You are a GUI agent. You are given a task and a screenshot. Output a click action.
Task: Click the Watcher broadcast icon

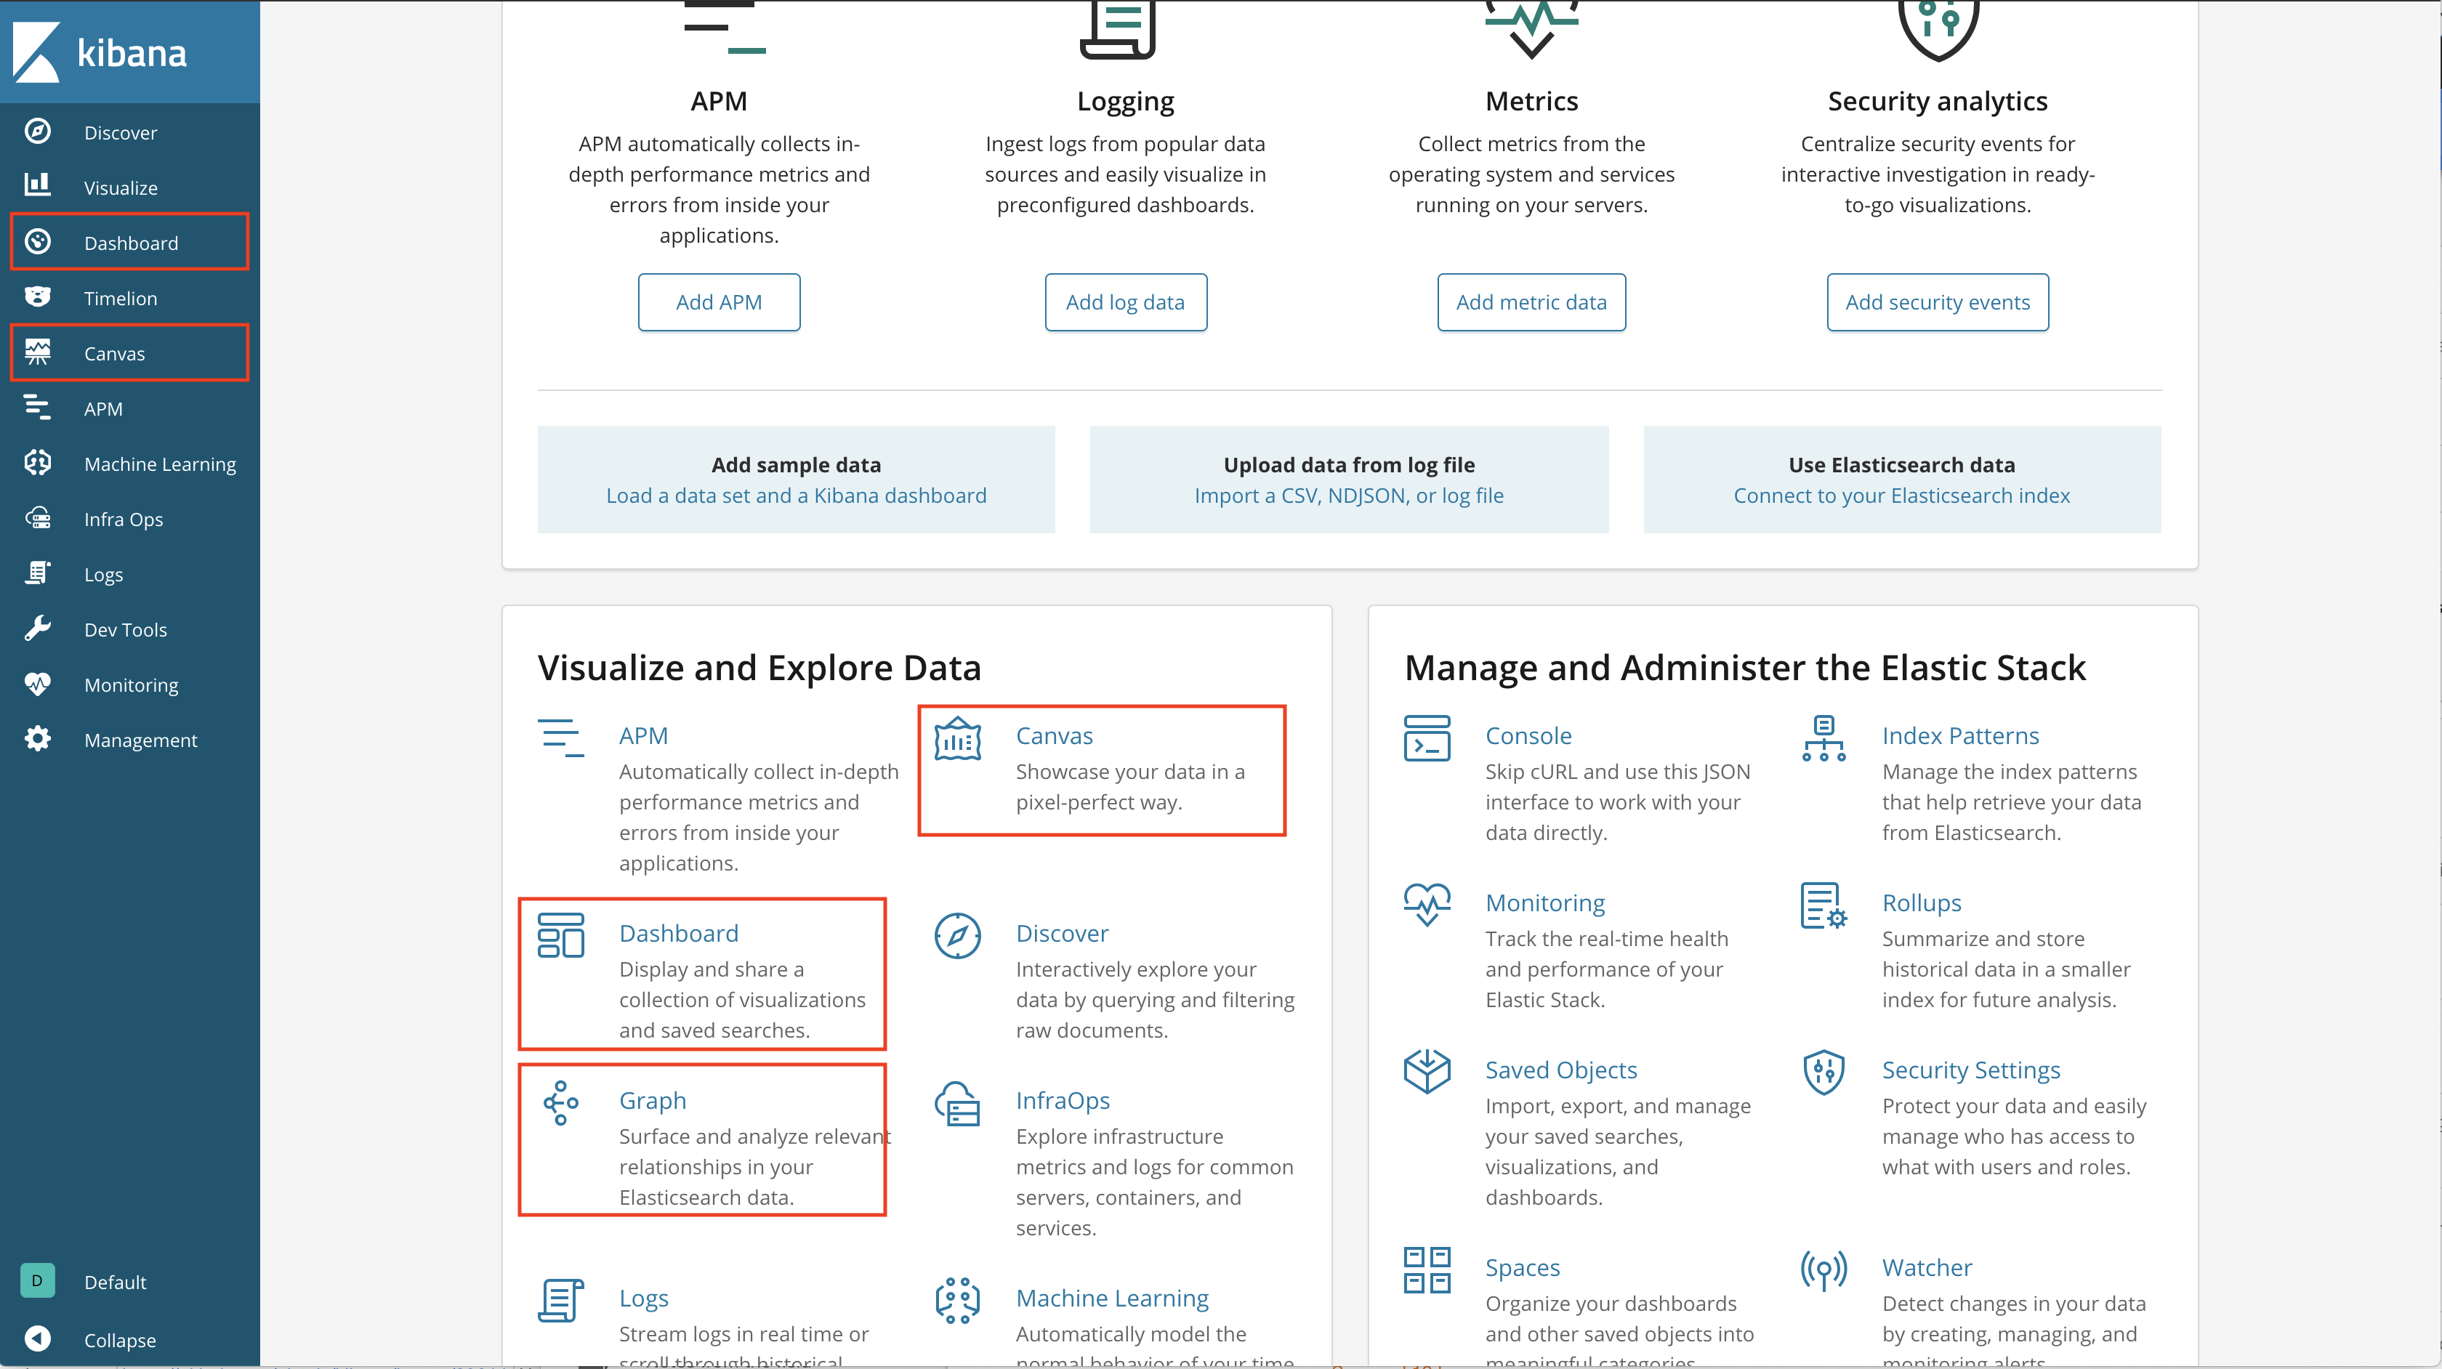coord(1824,1270)
